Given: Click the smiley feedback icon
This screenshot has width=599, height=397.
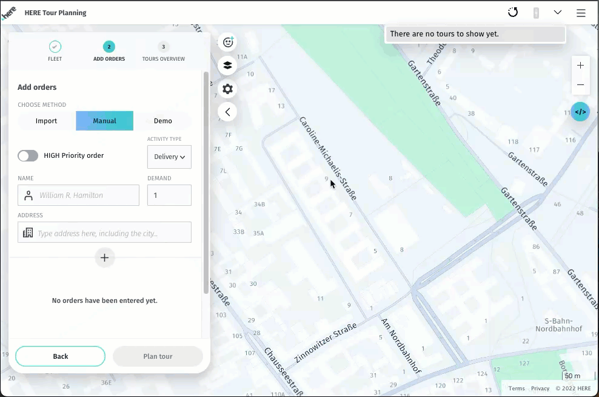Looking at the screenshot, I should (x=228, y=42).
